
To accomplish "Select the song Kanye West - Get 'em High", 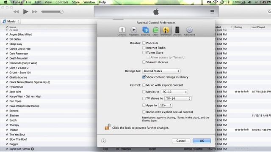I will click(x=25, y=97).
